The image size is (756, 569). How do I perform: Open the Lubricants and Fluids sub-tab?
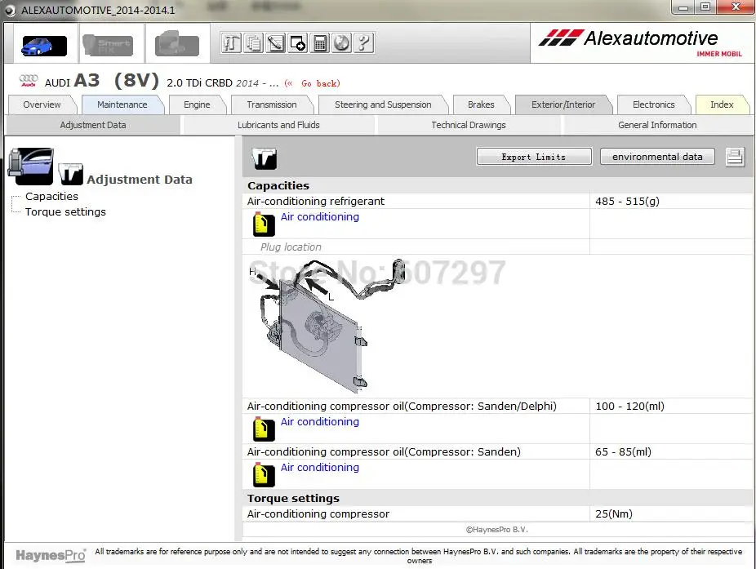click(x=278, y=125)
